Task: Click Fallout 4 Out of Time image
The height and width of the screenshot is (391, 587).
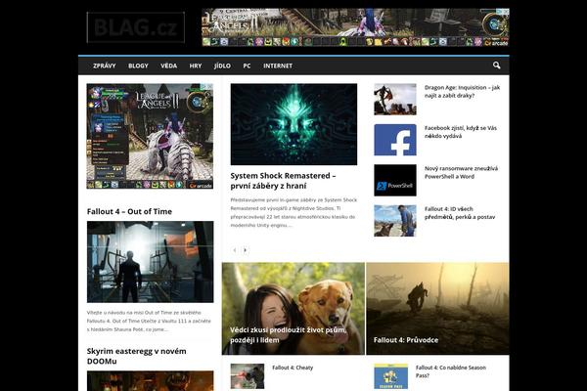Action: [x=150, y=262]
